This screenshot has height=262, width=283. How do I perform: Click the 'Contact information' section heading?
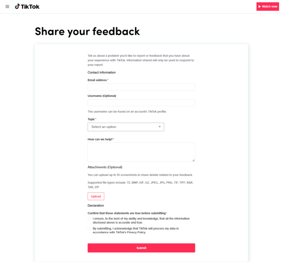coord(101,72)
